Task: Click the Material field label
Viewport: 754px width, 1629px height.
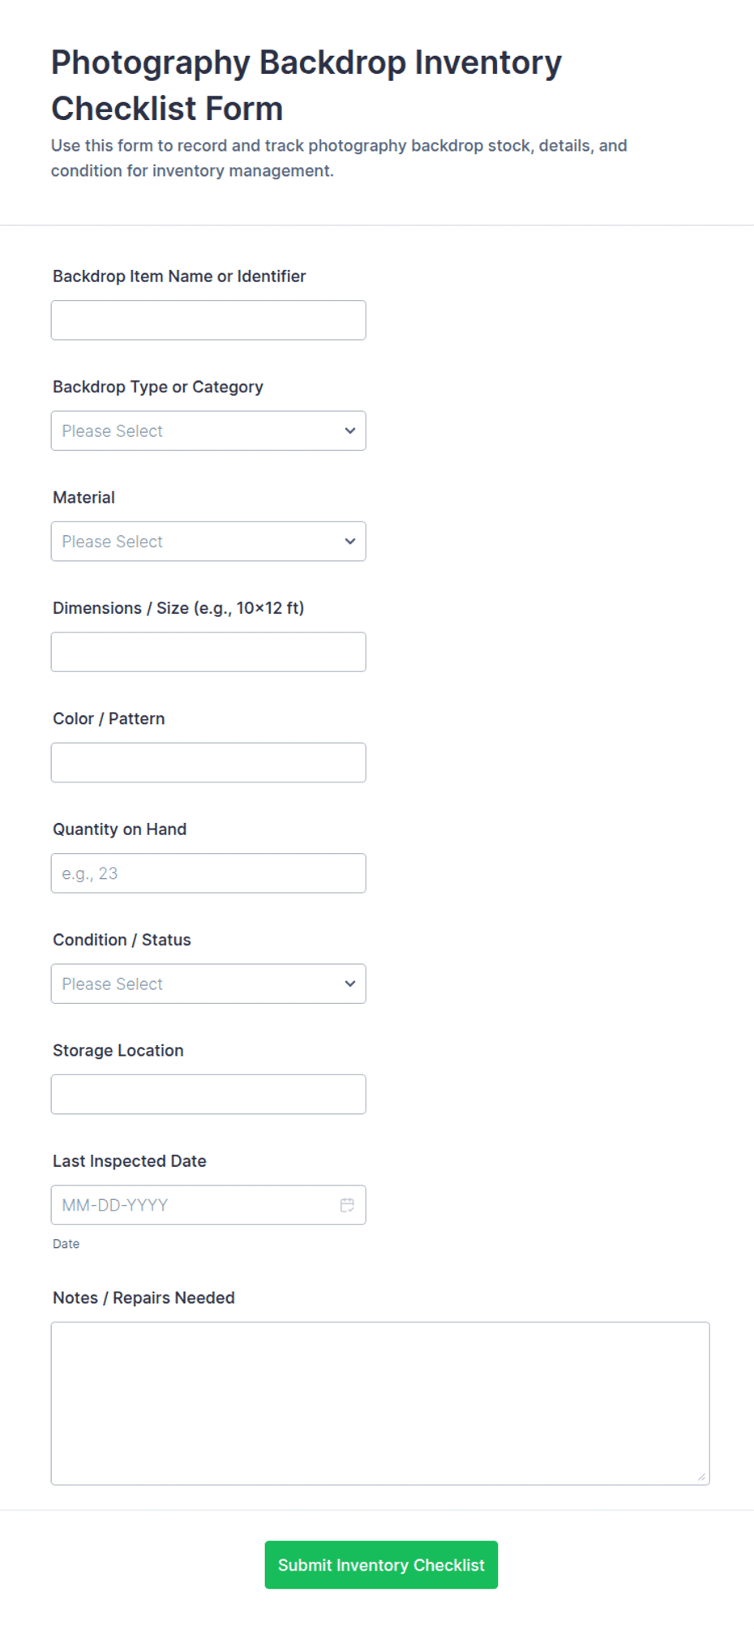Action: point(84,498)
